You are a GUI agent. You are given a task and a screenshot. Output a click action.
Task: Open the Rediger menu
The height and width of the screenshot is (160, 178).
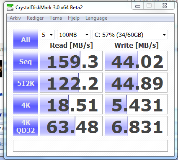(35, 18)
